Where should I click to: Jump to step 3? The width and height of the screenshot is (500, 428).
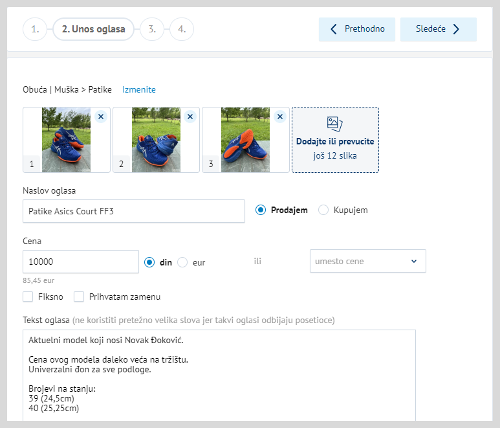click(x=152, y=29)
